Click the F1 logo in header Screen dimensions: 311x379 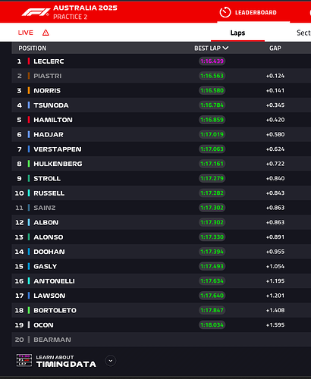pyautogui.click(x=36, y=12)
